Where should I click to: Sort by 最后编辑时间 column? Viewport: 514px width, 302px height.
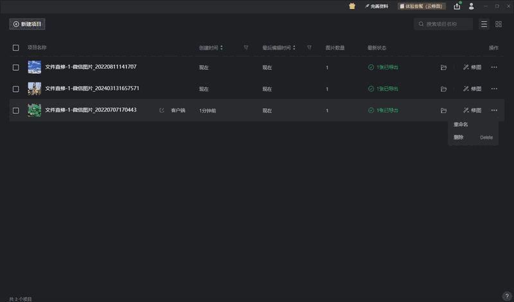294,48
